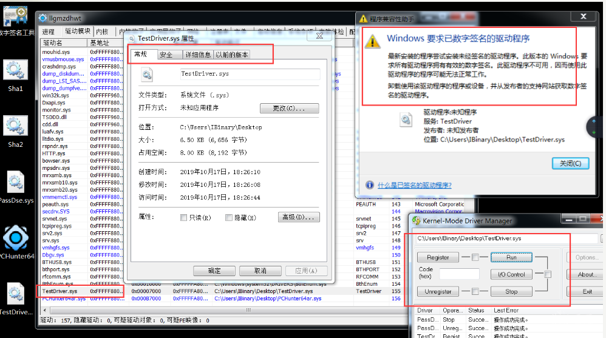Open the 以前的版本 tab in Properties
This screenshot has height=338, width=606.
232,55
